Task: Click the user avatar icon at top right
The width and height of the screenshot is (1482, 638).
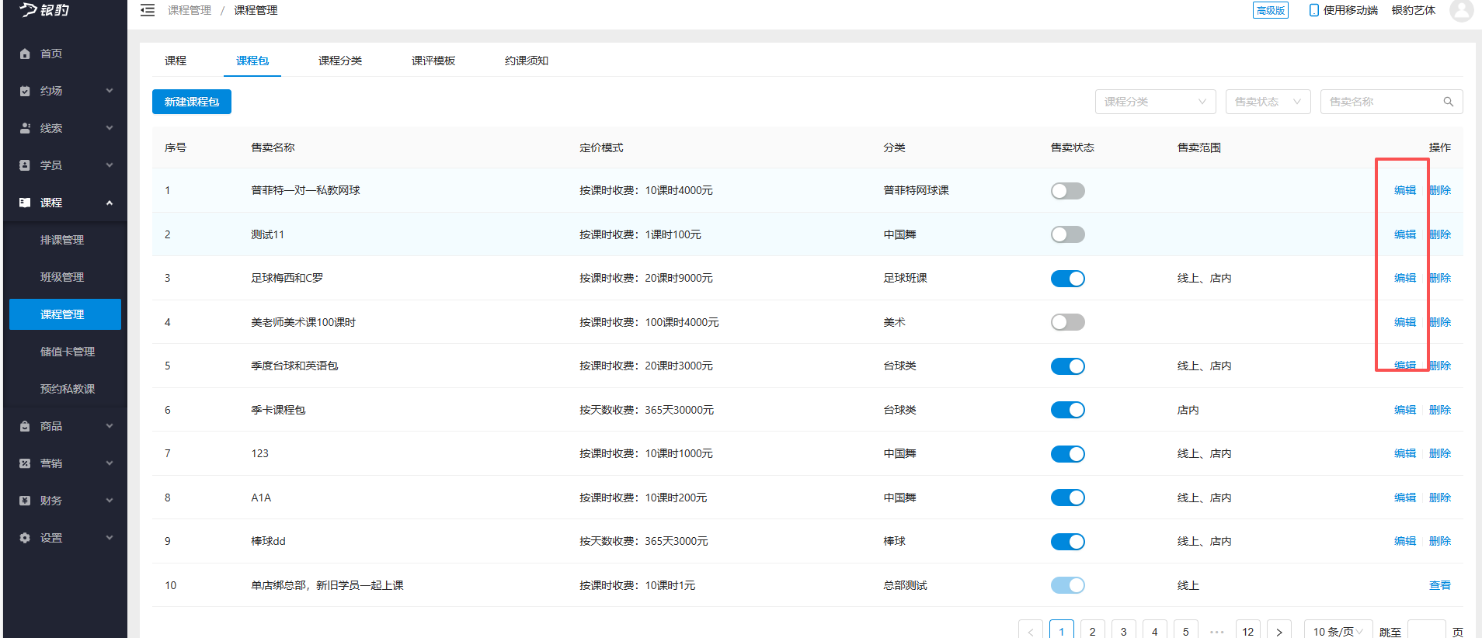Action: point(1460,10)
